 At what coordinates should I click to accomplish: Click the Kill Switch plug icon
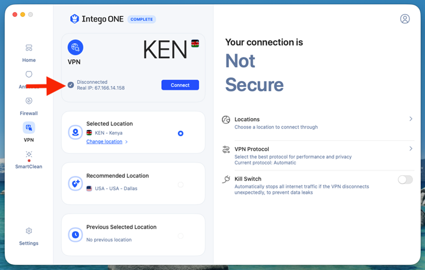point(226,179)
